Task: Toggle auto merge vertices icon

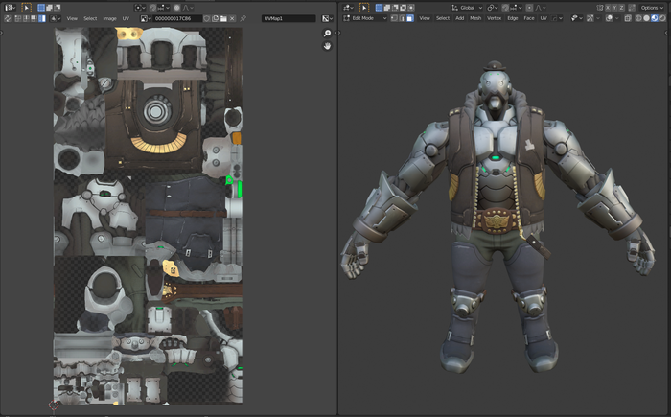Action: (632, 8)
